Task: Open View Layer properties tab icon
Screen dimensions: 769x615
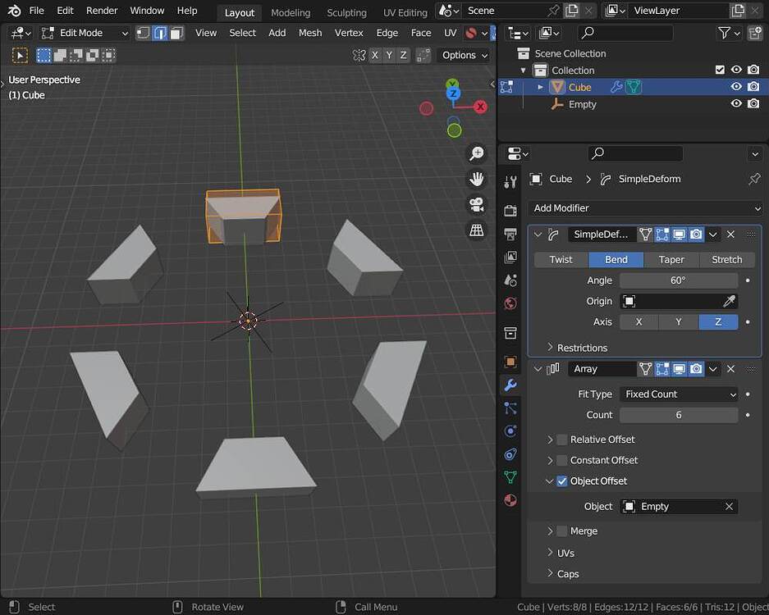Action: click(510, 257)
